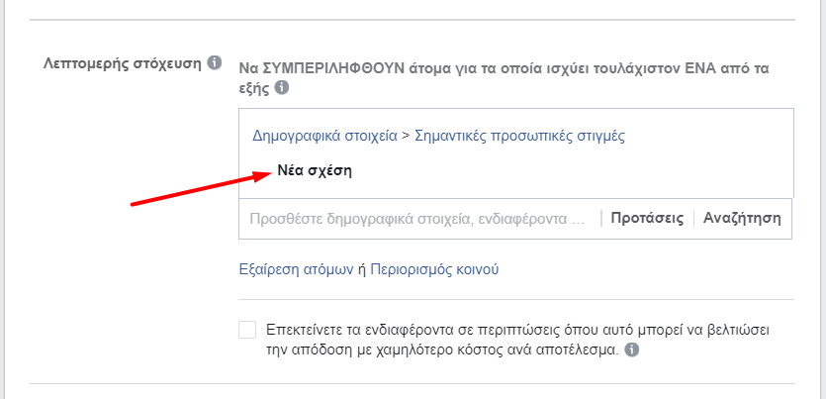Viewport: 826px width, 399px height.
Task: Click the Περιορισμός κοινού link
Action: coord(434,269)
